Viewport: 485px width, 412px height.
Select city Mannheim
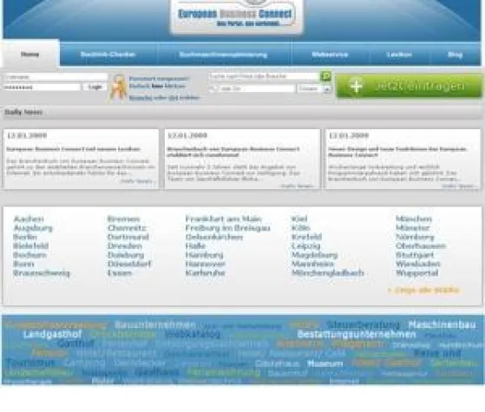[x=312, y=265]
